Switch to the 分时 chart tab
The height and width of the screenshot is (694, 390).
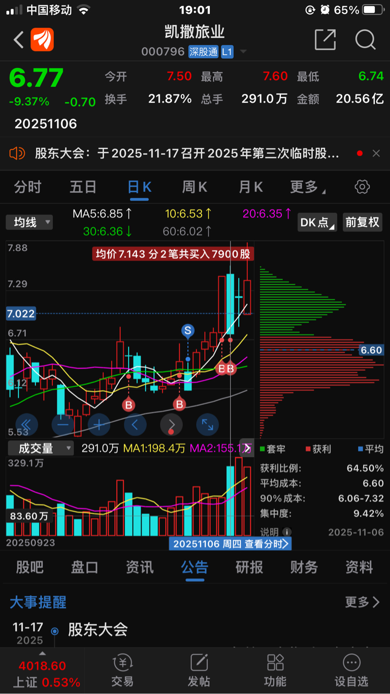pos(27,187)
